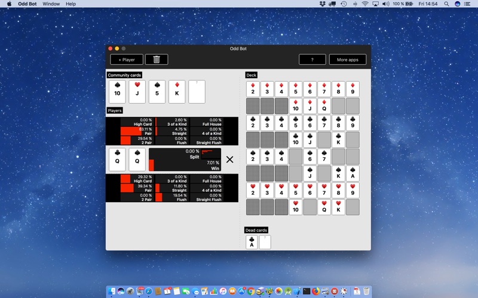Pick the 5 of hearts from the deck

(x=295, y=190)
